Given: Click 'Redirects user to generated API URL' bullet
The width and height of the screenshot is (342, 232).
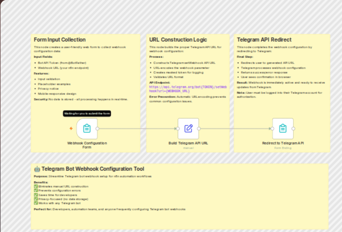Looking at the screenshot, I should coord(268,63).
